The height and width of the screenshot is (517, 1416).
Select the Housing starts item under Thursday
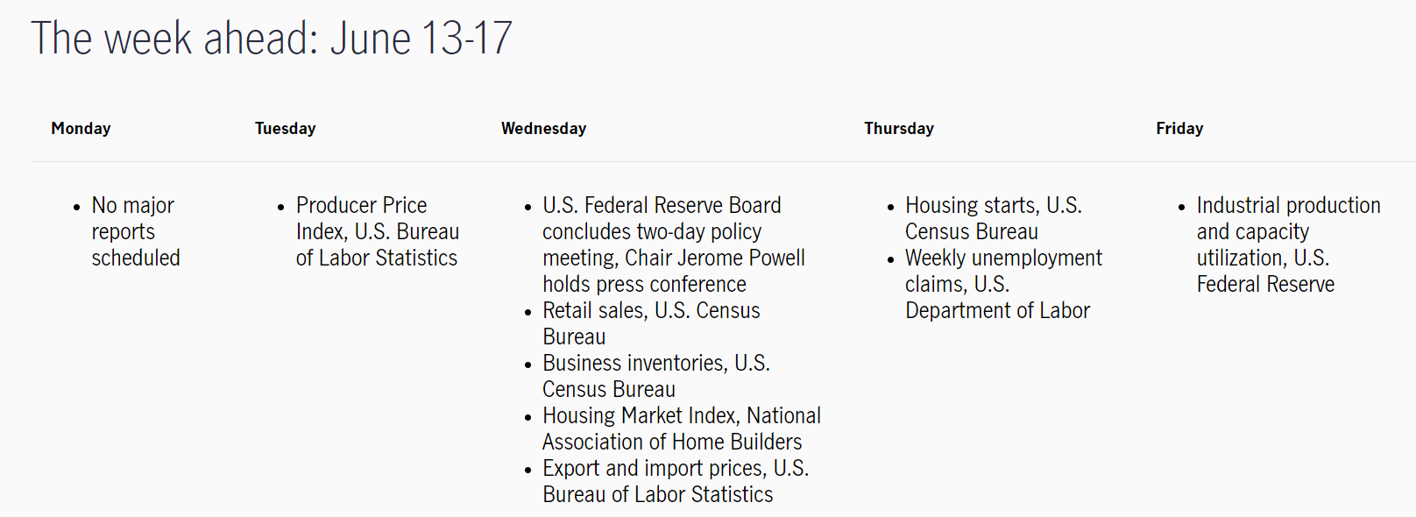(x=994, y=218)
